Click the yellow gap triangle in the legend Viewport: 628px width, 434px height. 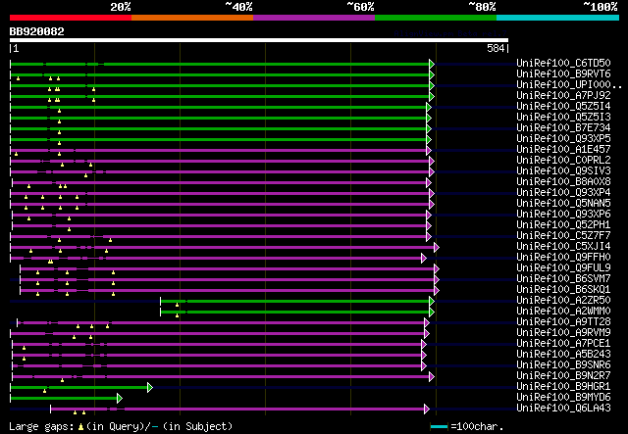pyautogui.click(x=80, y=427)
